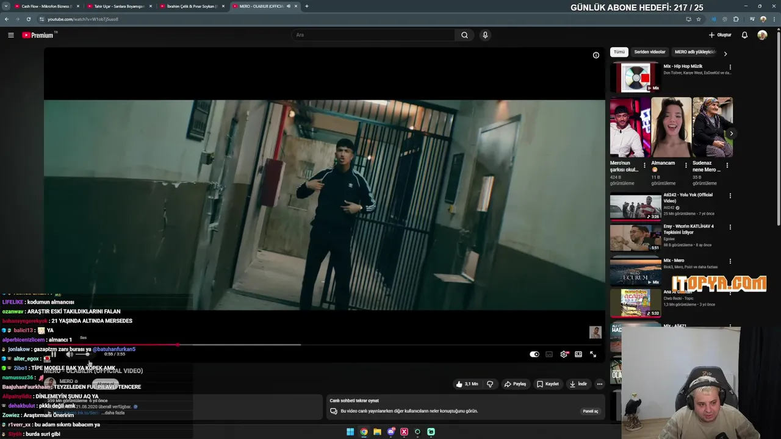
Task: Click the address bar URL
Action: click(x=83, y=19)
